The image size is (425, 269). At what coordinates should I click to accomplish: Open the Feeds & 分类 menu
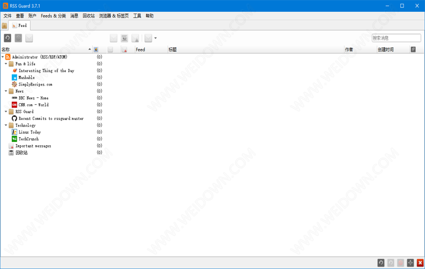[x=53, y=16]
